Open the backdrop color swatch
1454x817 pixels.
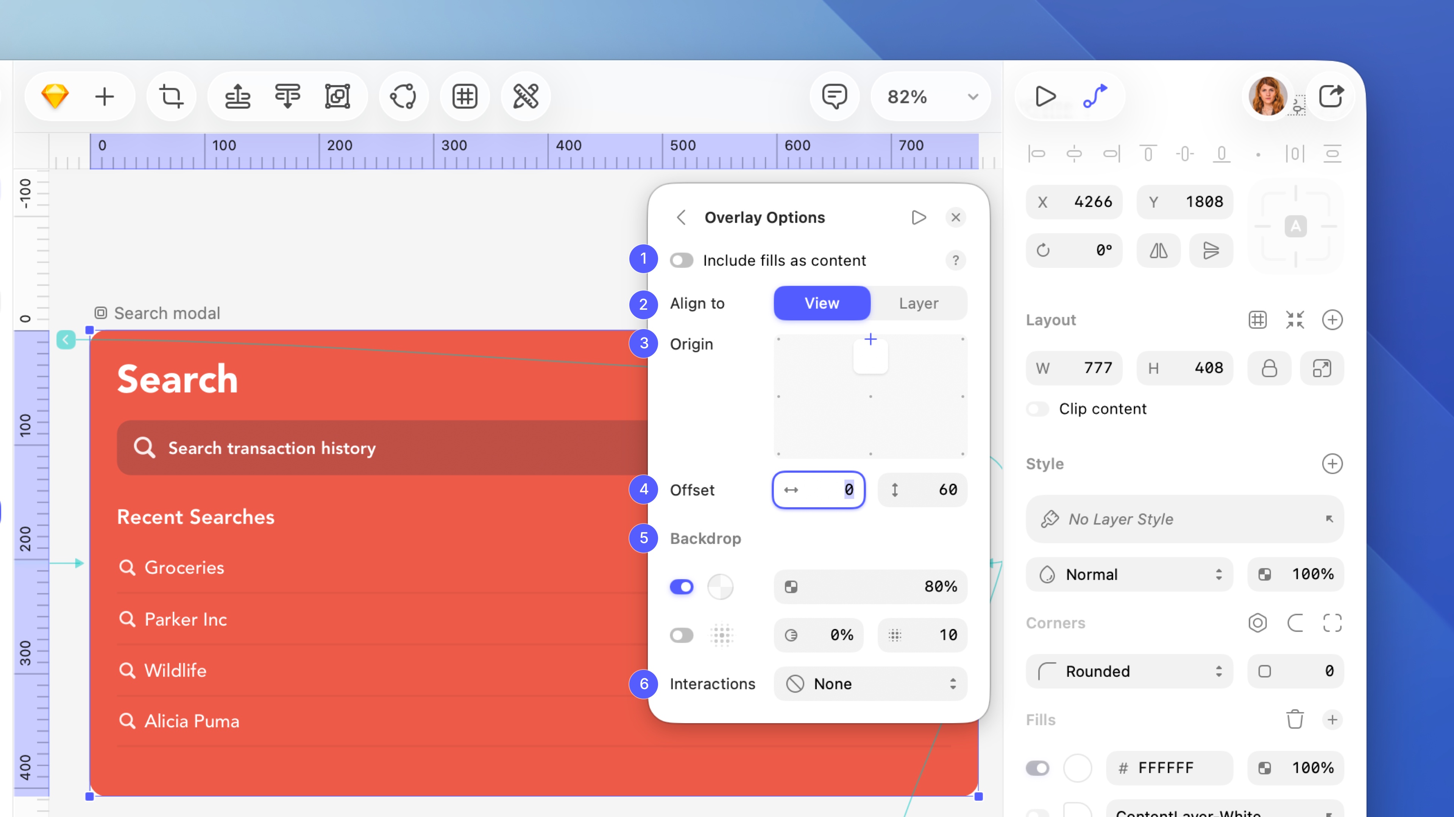[720, 587]
